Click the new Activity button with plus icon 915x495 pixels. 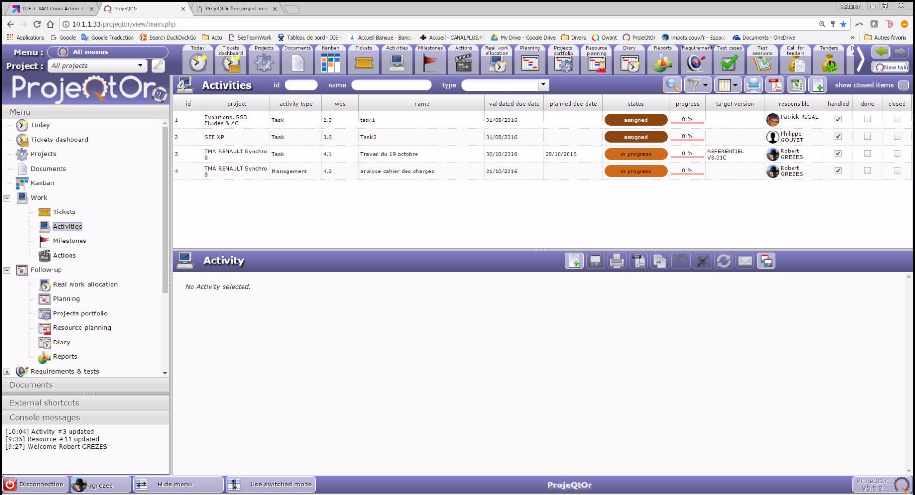574,261
